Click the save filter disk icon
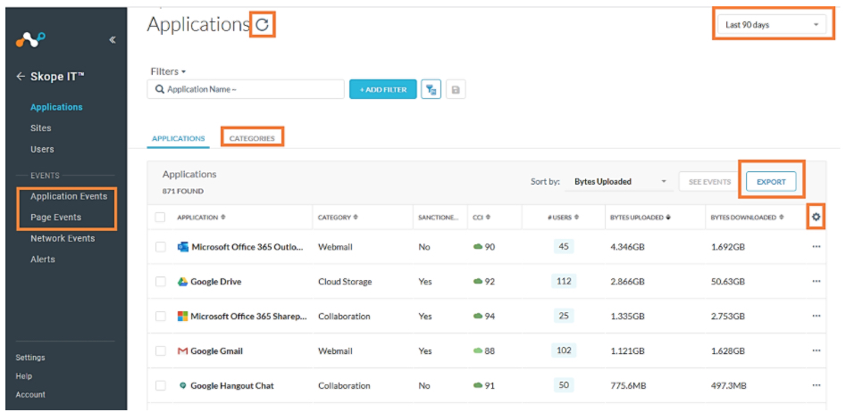 tap(456, 89)
